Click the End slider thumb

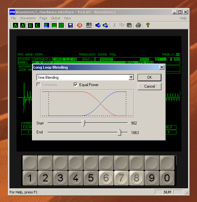119,132
